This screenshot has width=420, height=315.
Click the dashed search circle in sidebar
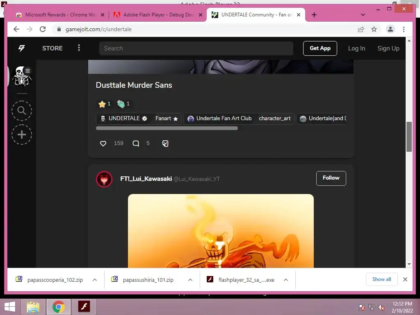point(22,110)
